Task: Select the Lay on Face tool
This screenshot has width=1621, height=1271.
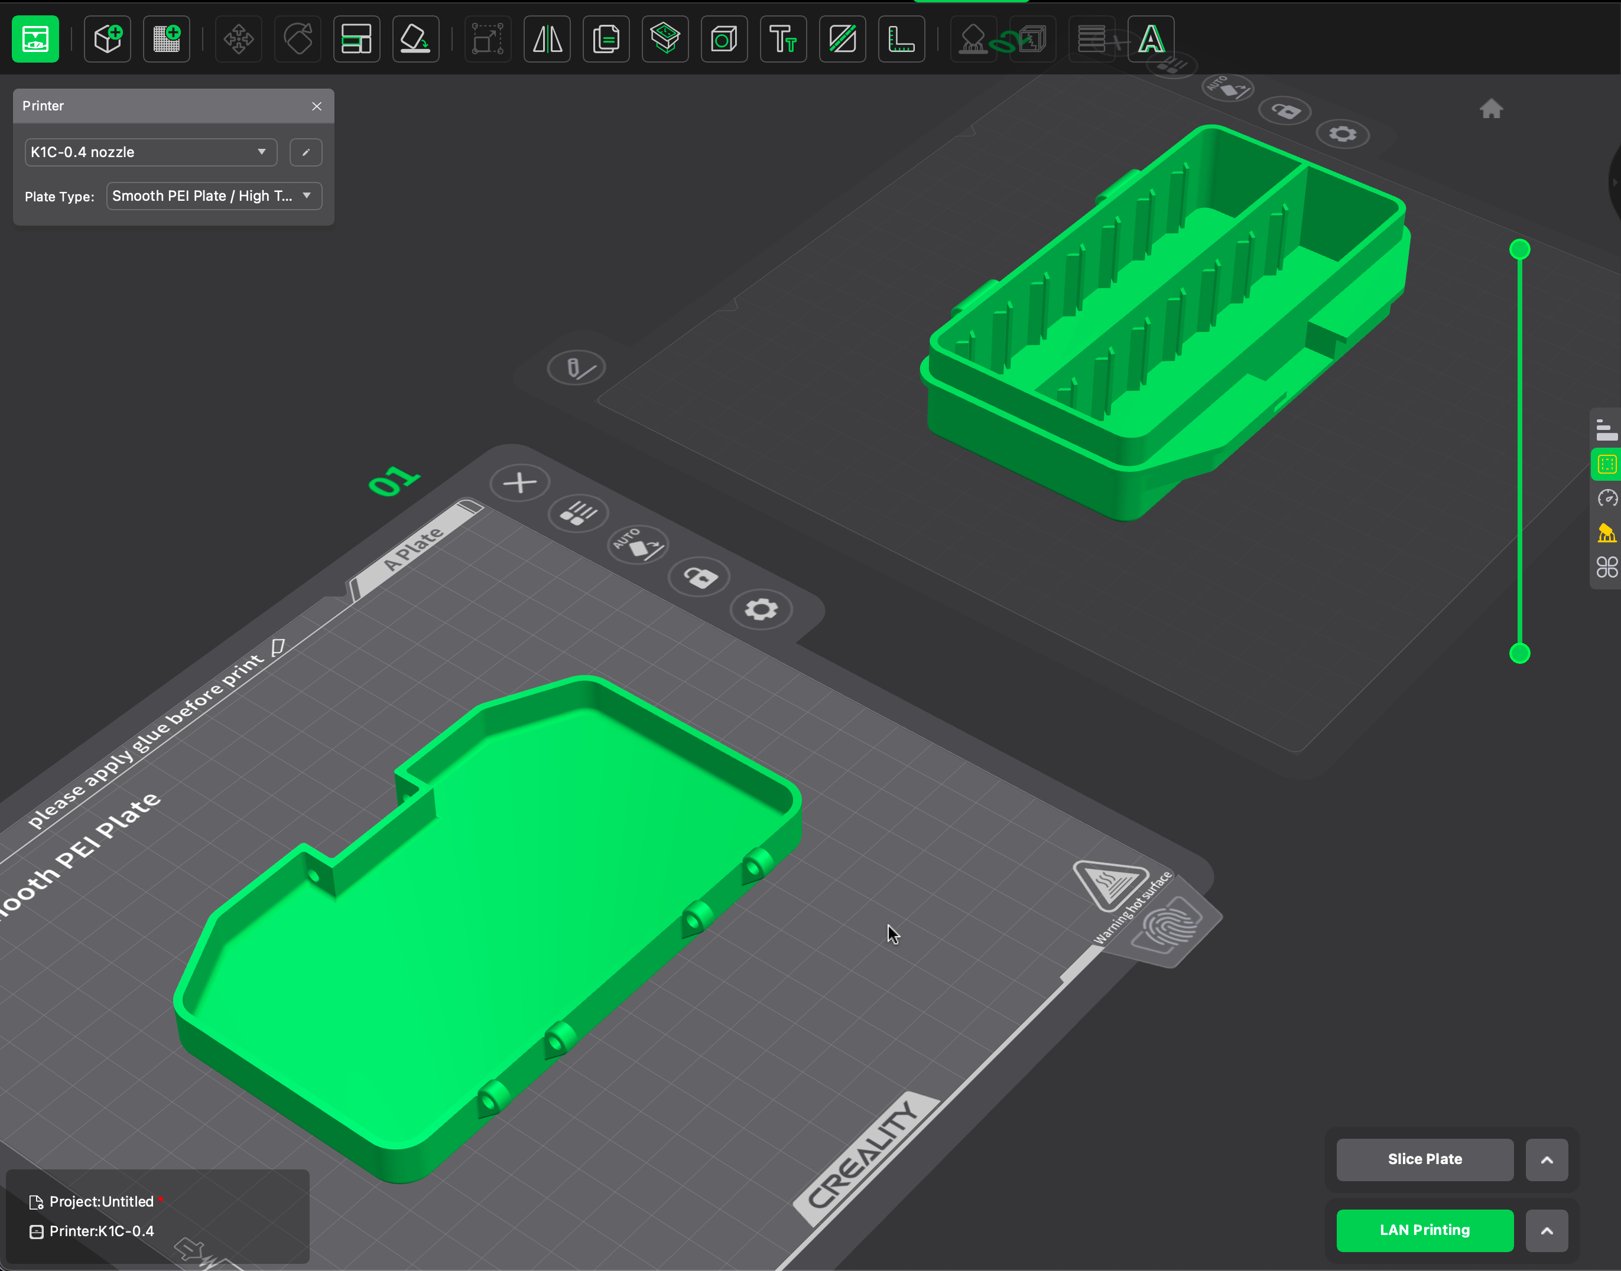Action: [415, 39]
